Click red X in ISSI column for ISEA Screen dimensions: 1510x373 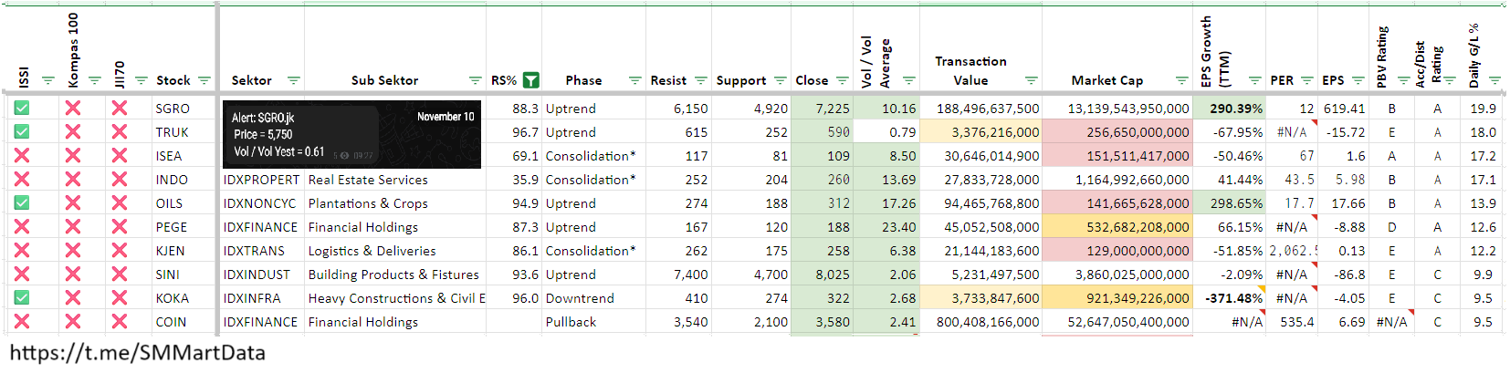(22, 156)
